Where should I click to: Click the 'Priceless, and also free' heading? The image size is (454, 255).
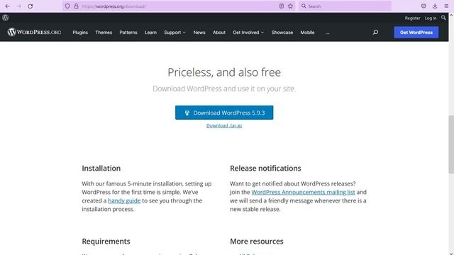pyautogui.click(x=224, y=72)
